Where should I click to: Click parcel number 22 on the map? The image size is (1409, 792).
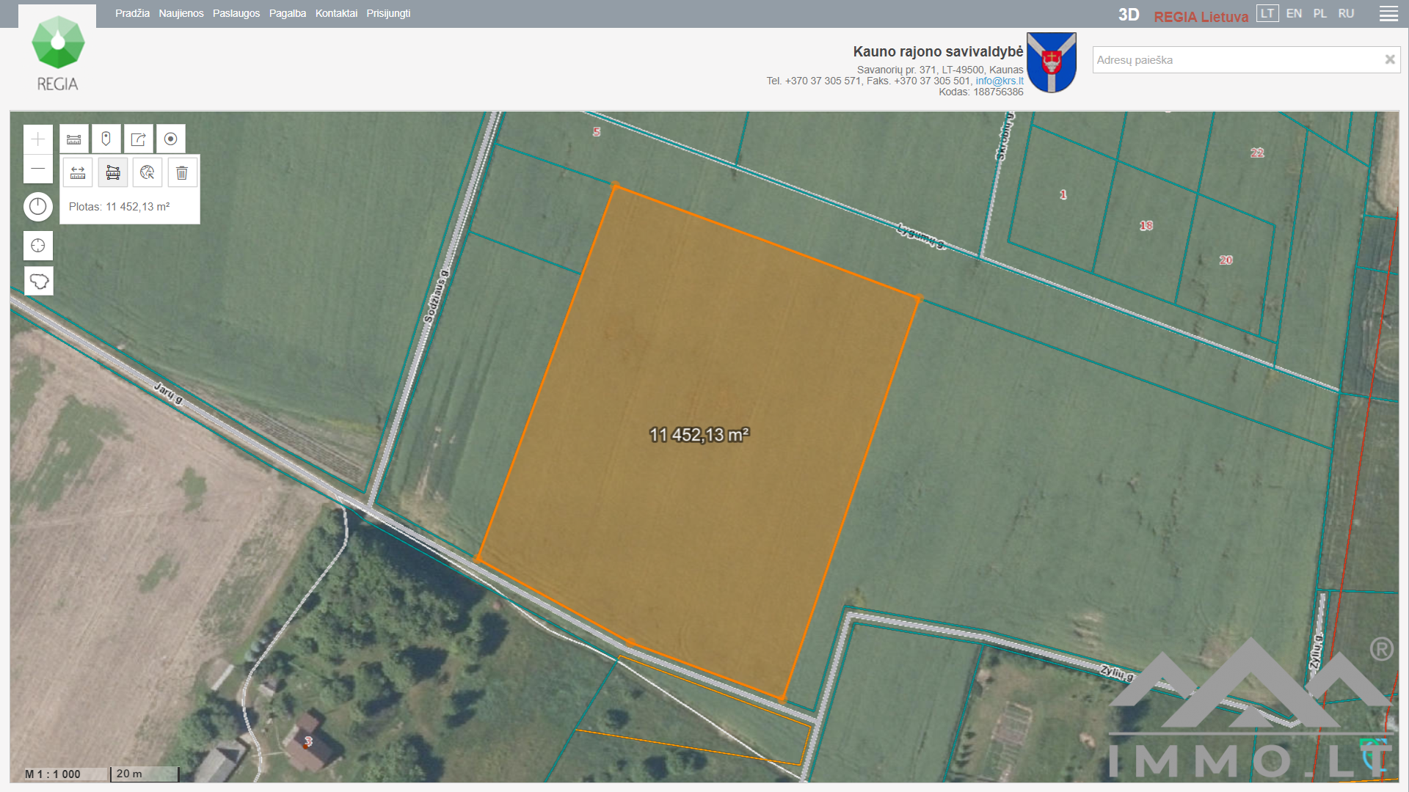click(x=1257, y=153)
